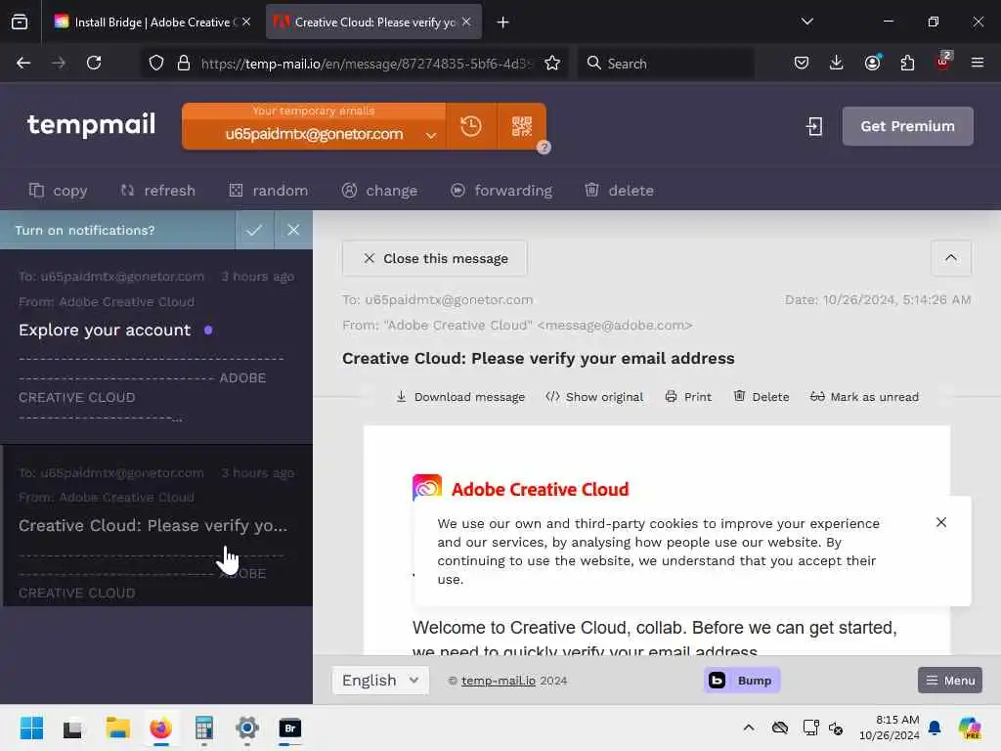Open the footer Menu button
Viewport: 1001px width, 751px height.
(x=950, y=681)
